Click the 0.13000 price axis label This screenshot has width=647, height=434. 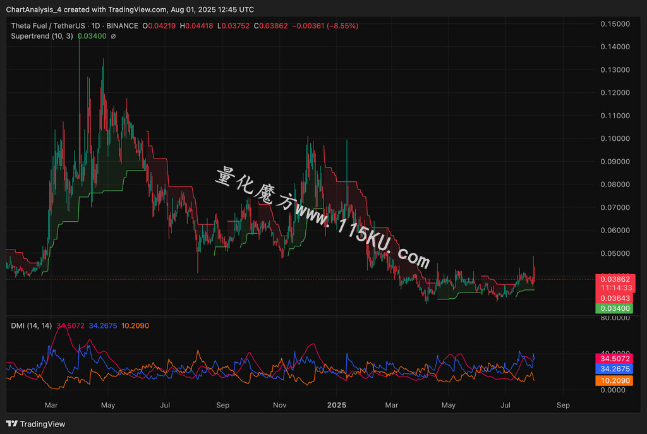615,69
